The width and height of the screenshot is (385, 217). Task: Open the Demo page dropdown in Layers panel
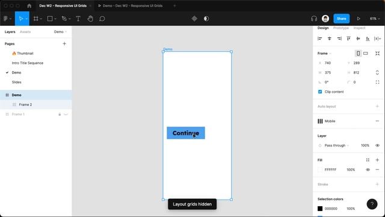pyautogui.click(x=60, y=32)
